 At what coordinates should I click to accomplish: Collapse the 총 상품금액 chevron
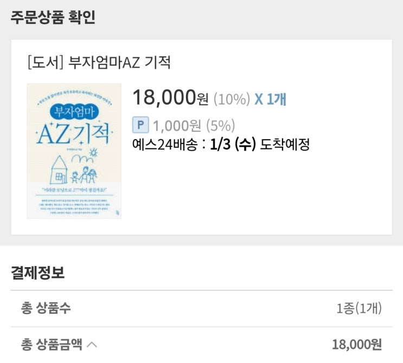coord(92,344)
